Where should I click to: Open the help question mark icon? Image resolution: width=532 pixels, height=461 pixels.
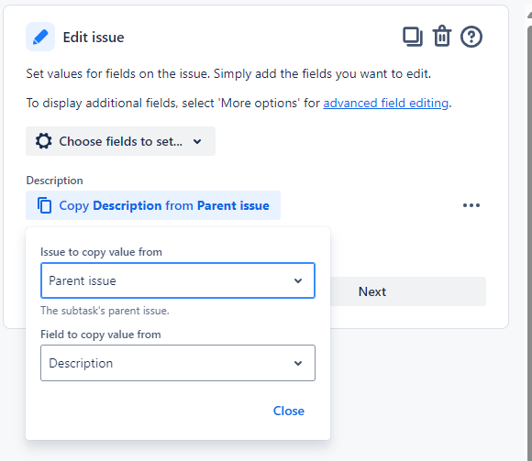(x=471, y=37)
